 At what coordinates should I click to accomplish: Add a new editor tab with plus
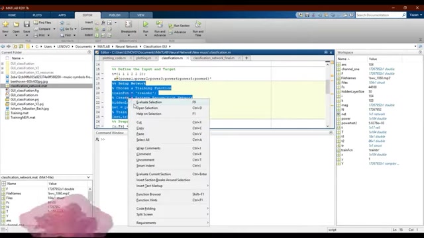pos(246,58)
